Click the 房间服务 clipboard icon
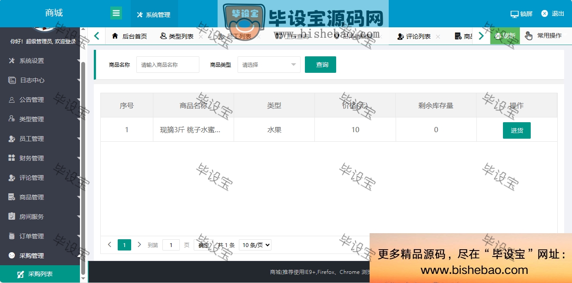This screenshot has height=283, width=572. coord(12,217)
